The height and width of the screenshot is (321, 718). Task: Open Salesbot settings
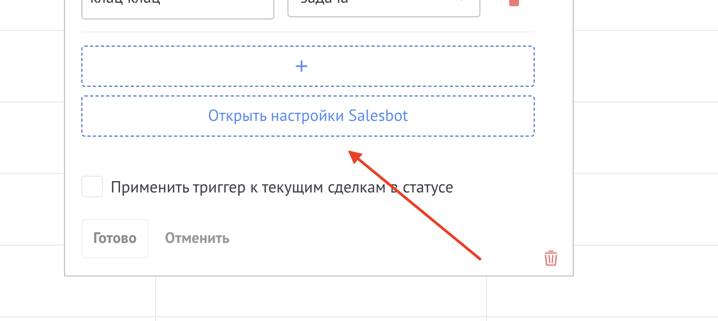[307, 116]
